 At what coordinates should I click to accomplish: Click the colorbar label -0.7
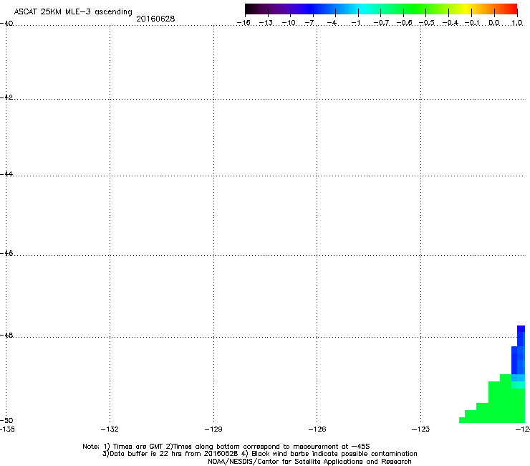(381, 23)
